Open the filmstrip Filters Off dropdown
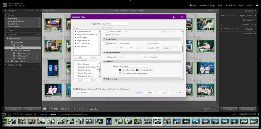Viewport: 261px width, 129px height. 248,114
